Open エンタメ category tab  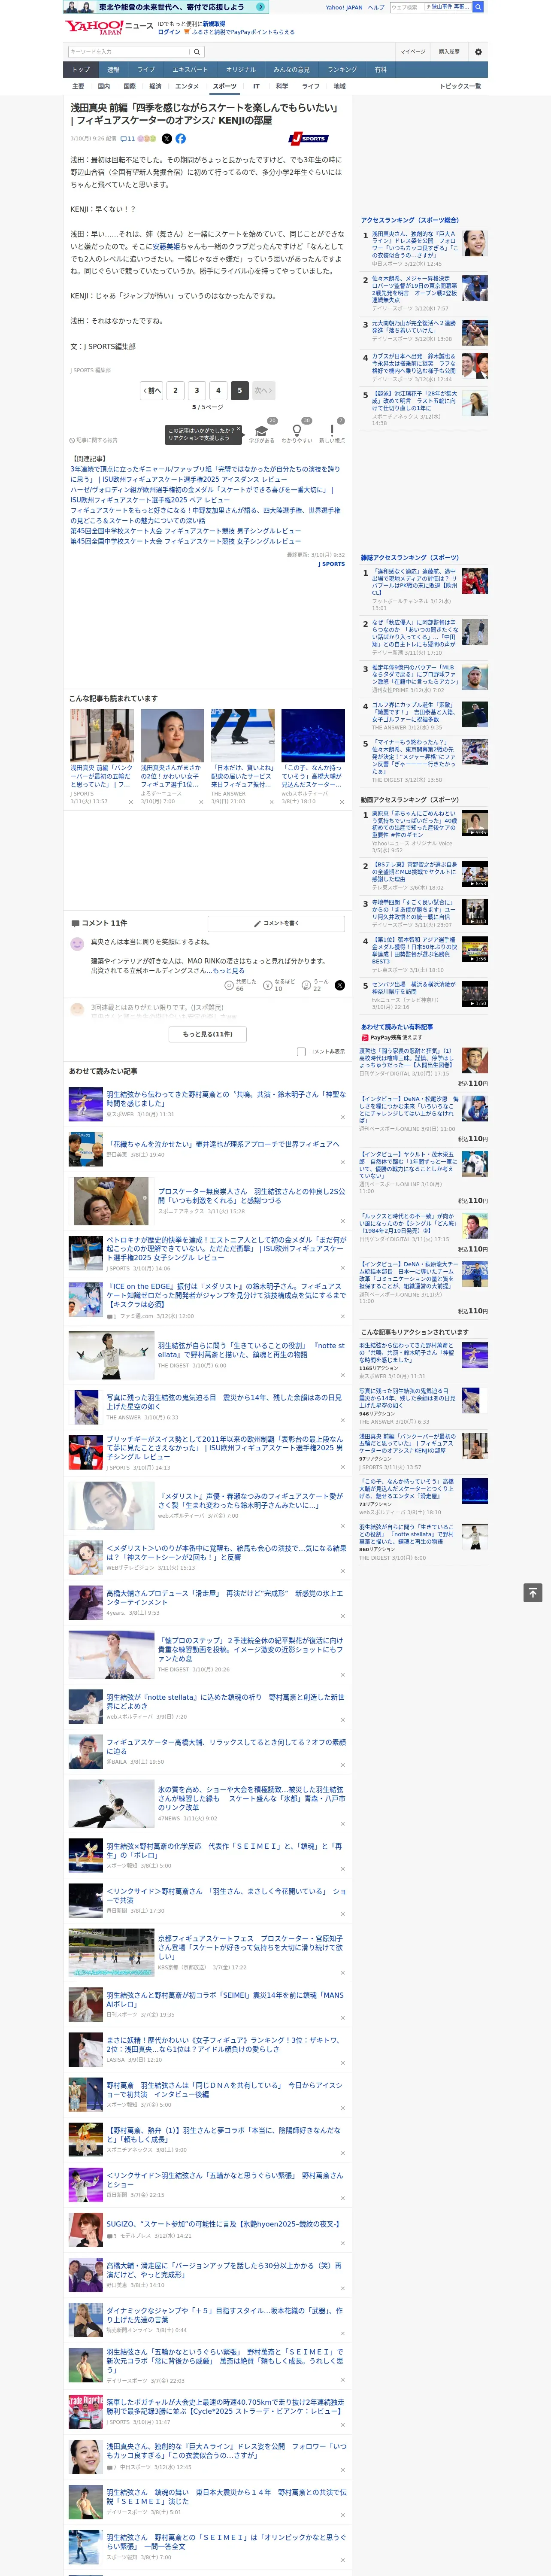[x=187, y=86]
